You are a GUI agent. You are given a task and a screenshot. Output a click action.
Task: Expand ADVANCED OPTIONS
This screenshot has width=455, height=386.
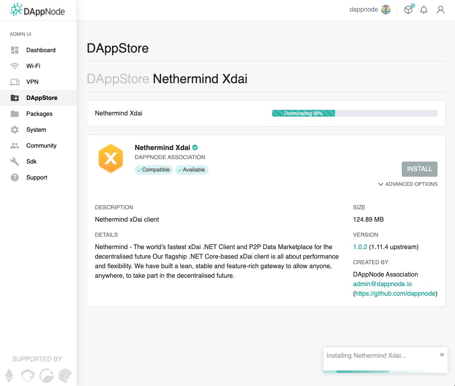[408, 184]
